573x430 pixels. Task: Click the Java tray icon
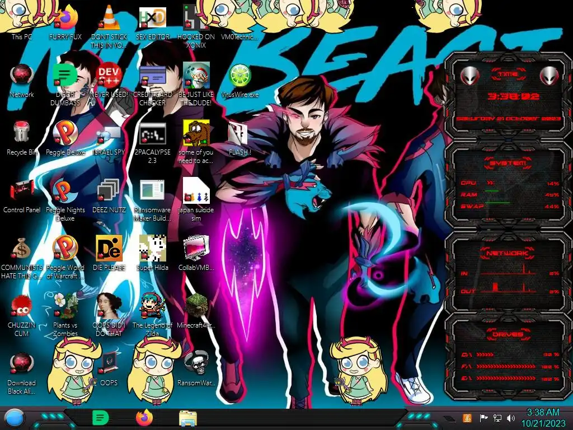click(467, 418)
